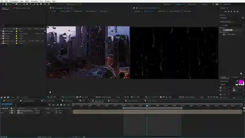The height and width of the screenshot is (138, 245).
Task: Click the Play button in Preview panel
Action: tap(231, 11)
